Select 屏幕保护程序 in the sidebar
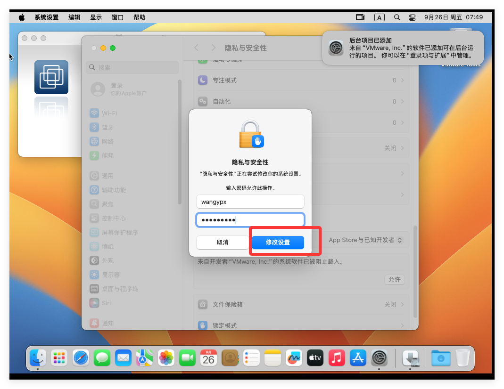504x389 pixels. (132, 232)
